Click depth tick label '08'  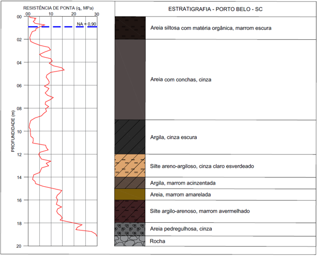click(19, 109)
